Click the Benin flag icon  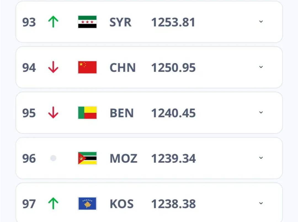click(x=87, y=113)
